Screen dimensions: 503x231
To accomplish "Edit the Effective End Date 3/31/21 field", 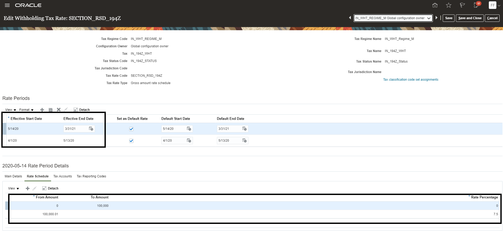I will pyautogui.click(x=76, y=129).
